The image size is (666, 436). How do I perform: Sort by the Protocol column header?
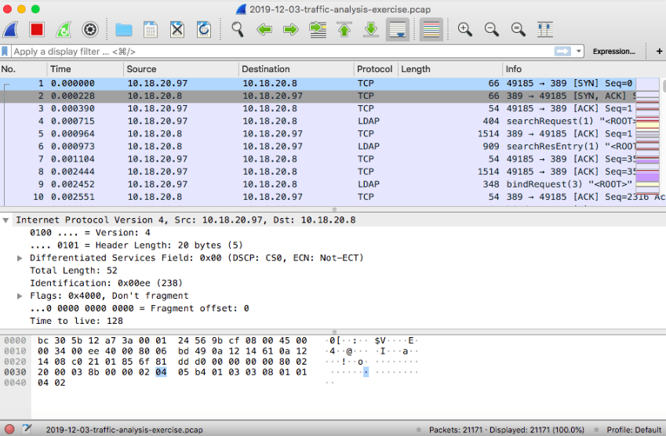point(376,69)
